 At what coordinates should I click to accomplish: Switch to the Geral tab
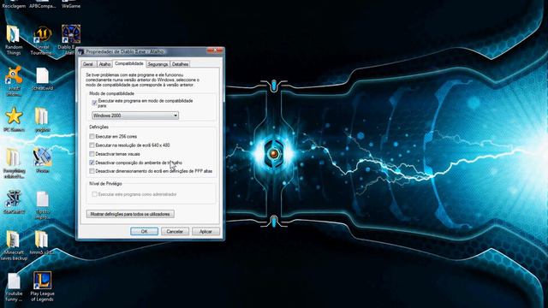tap(88, 64)
